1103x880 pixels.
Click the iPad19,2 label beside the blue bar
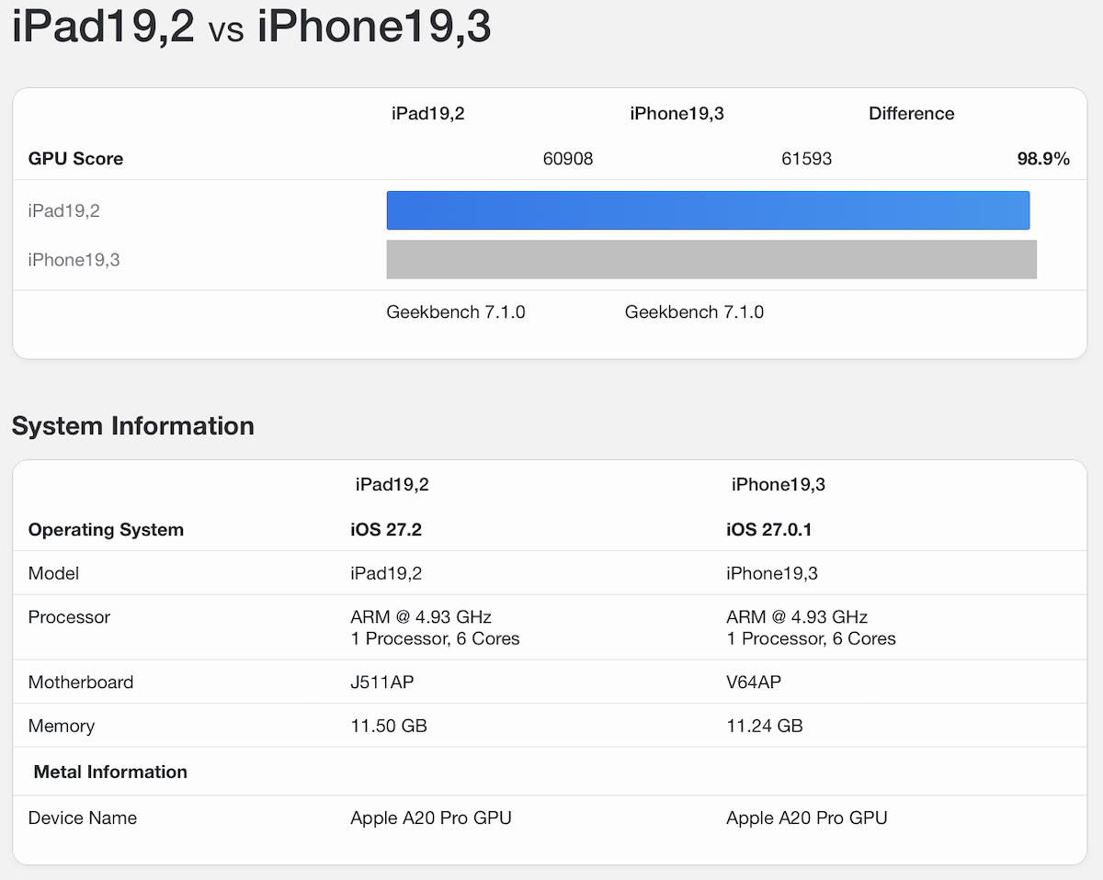(x=63, y=210)
